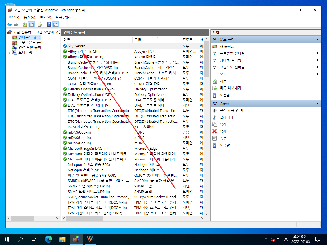Toggle the action pane toolbar icon
327x245 pixels.
55,25
